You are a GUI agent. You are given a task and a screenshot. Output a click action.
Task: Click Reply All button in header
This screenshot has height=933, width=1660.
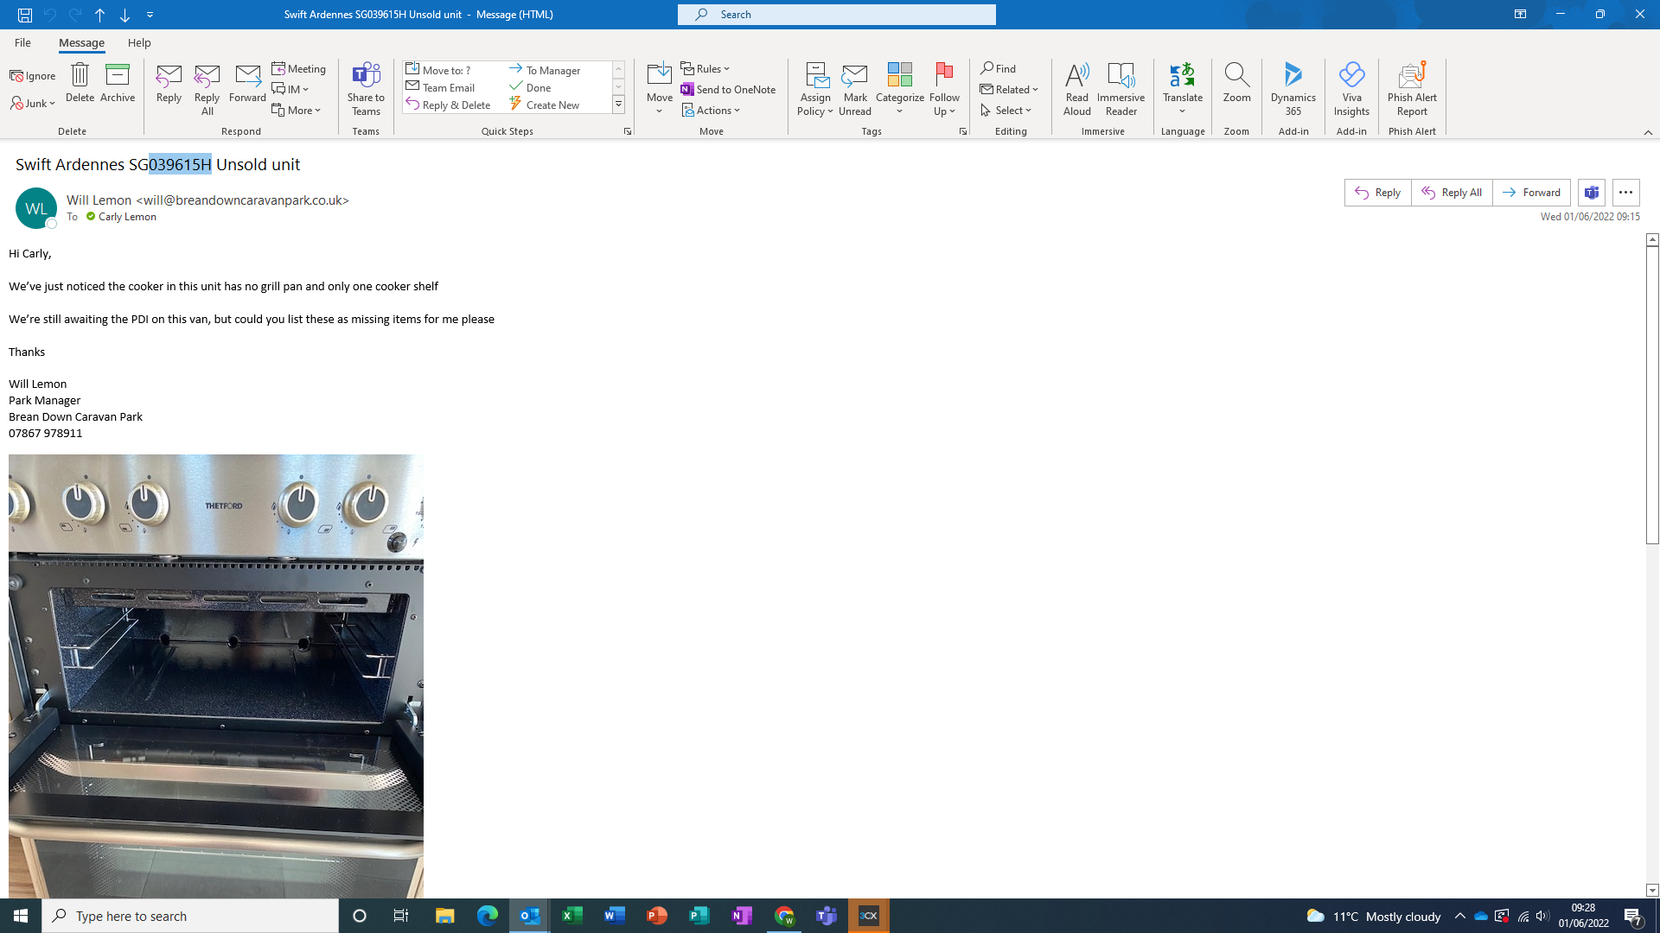pos(1452,193)
